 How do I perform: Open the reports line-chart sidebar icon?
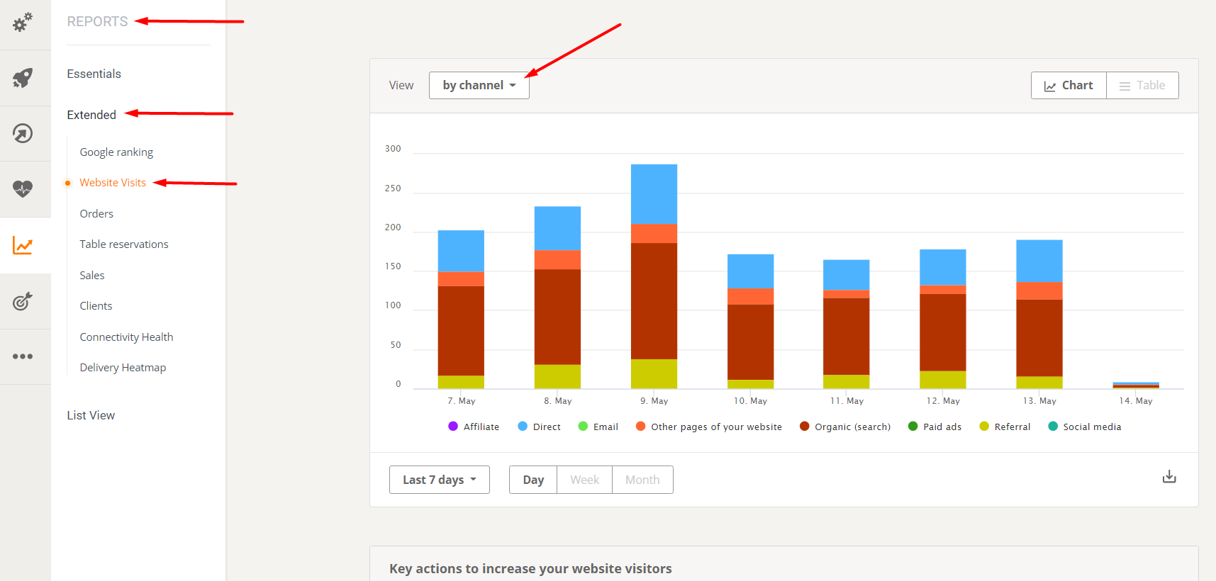coord(23,245)
